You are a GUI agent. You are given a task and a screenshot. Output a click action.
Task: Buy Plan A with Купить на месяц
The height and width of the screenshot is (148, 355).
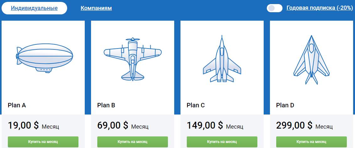(43, 142)
